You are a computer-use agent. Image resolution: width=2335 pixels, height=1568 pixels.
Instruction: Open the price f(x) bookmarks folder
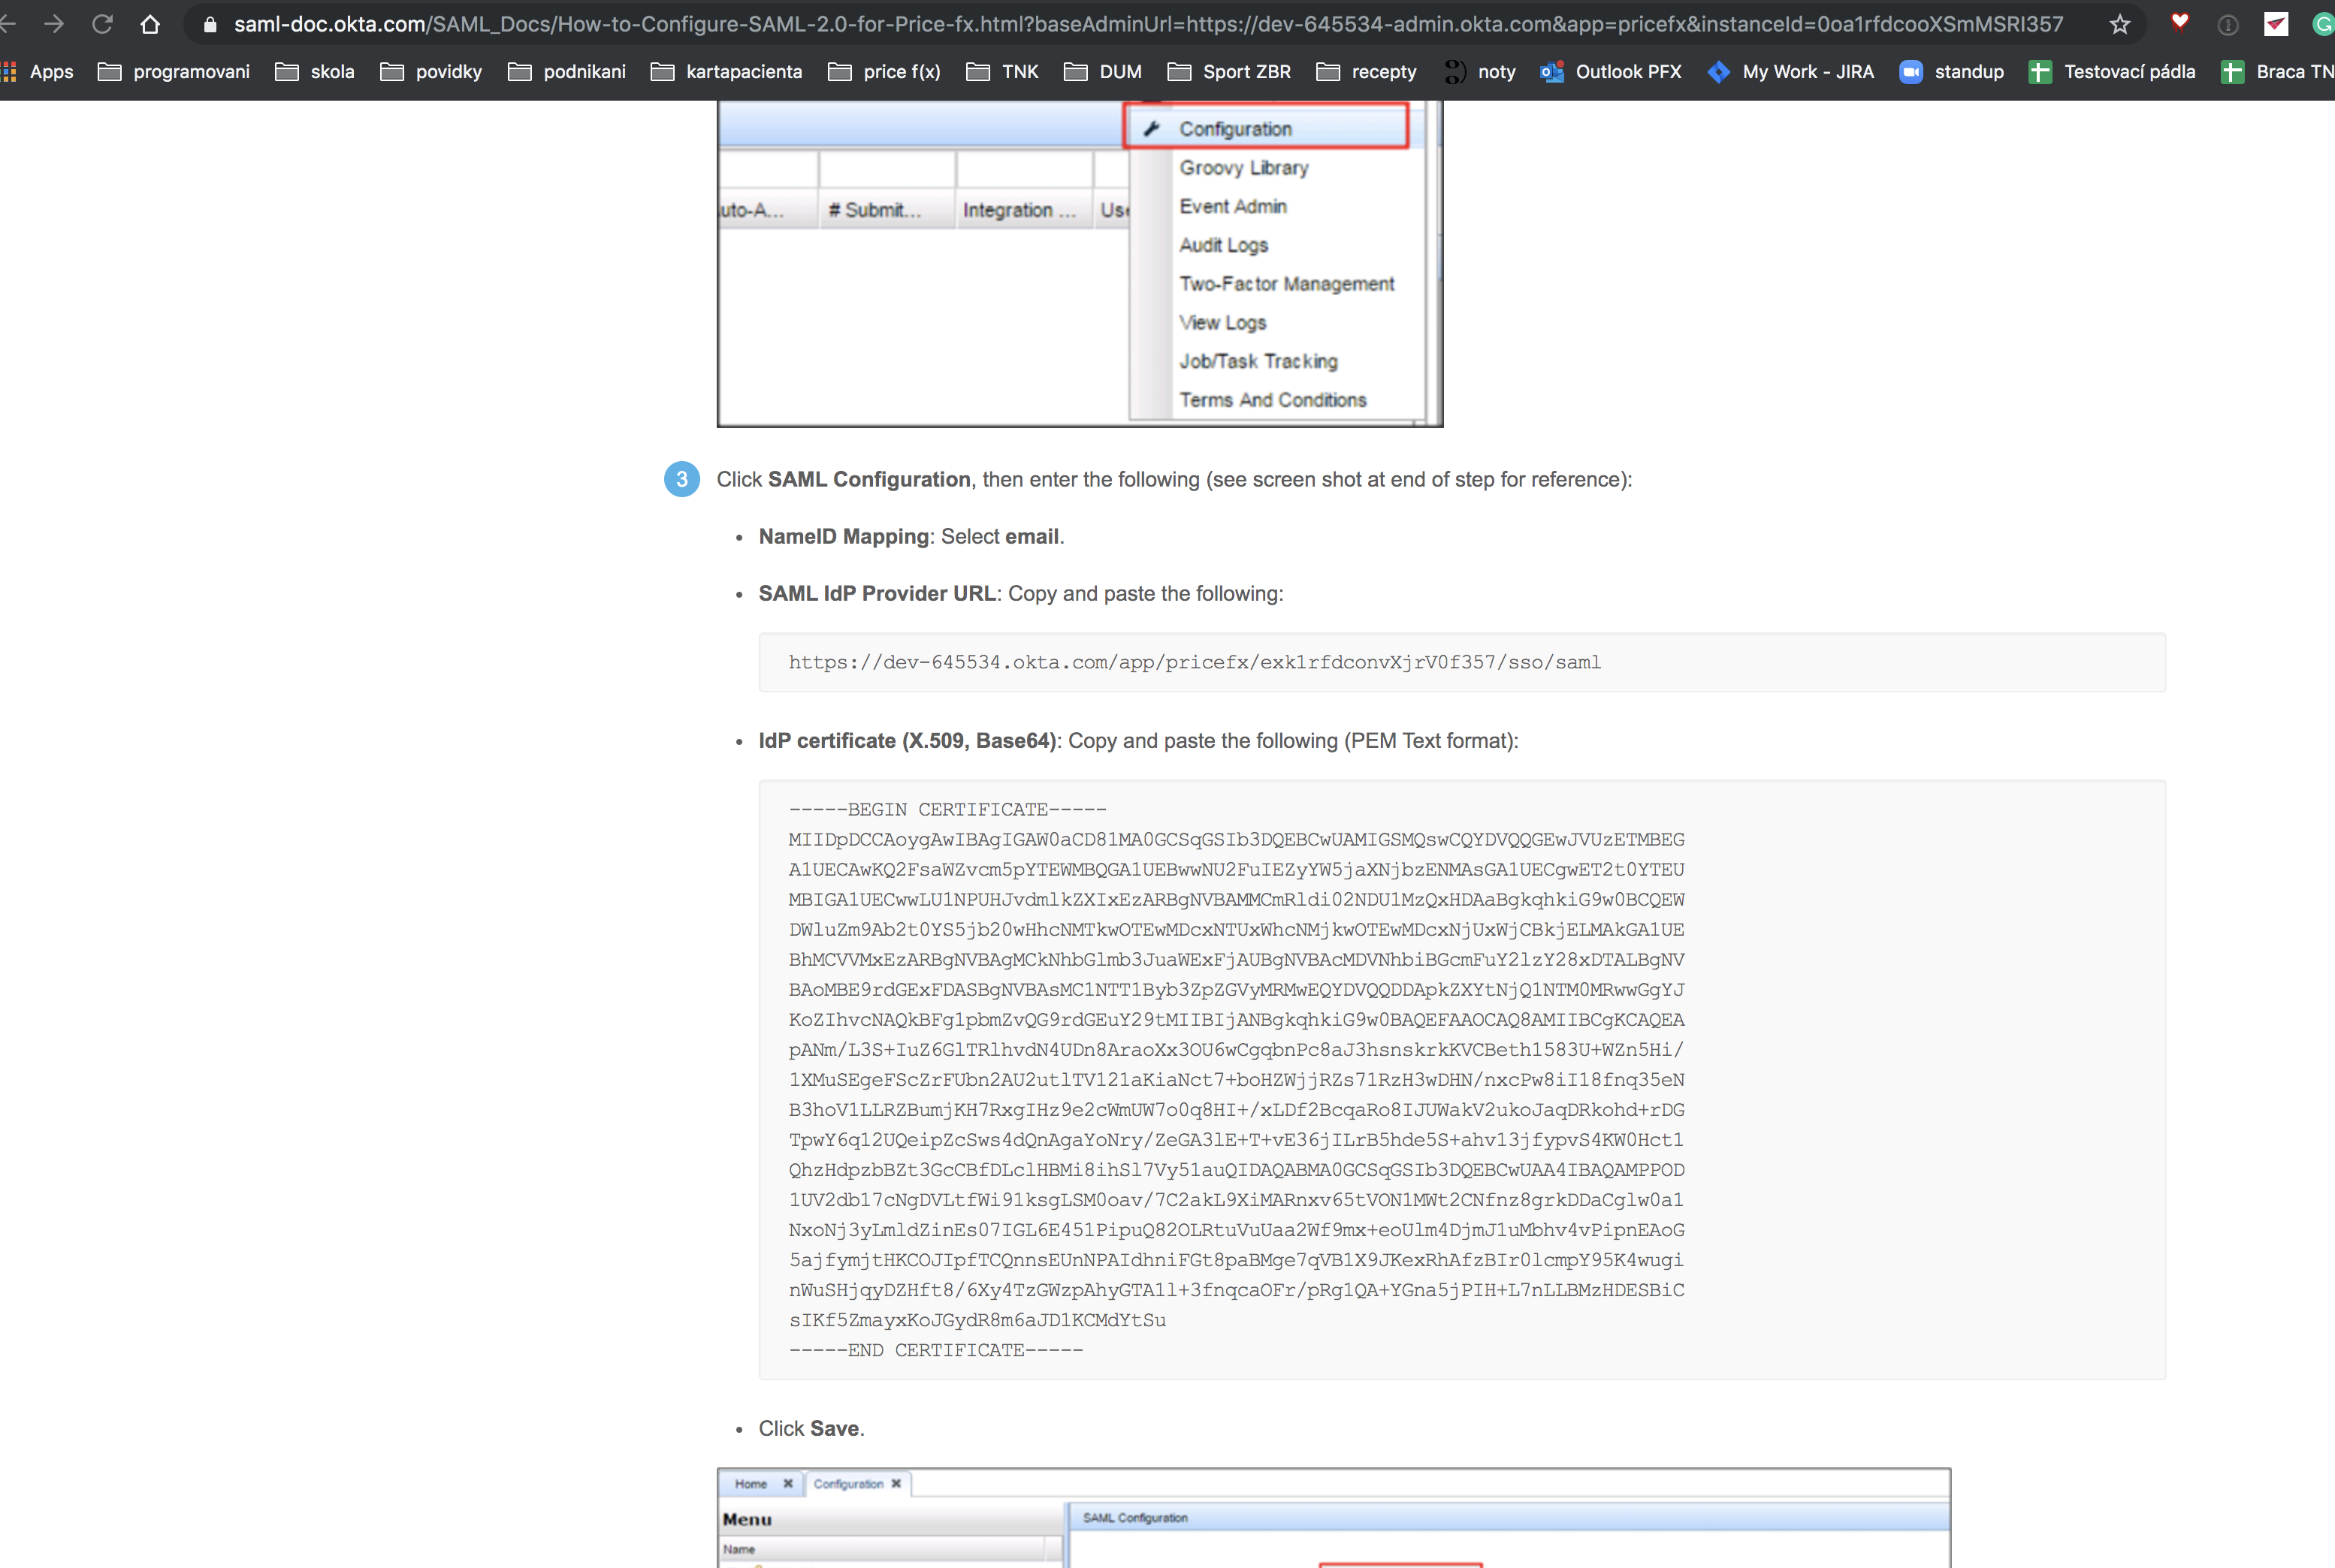(x=884, y=71)
